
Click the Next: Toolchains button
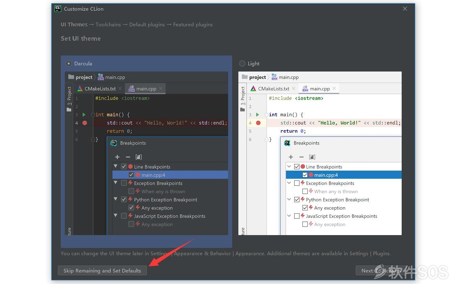pos(381,270)
